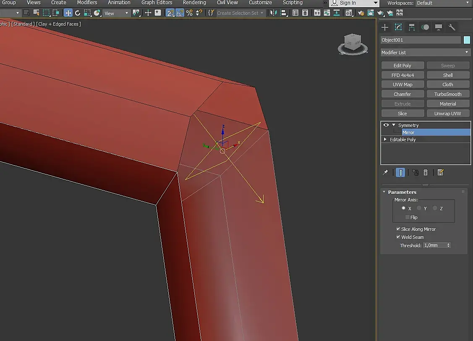Image resolution: width=473 pixels, height=341 pixels.
Task: Open Material Editor icon
Action: pos(349,13)
